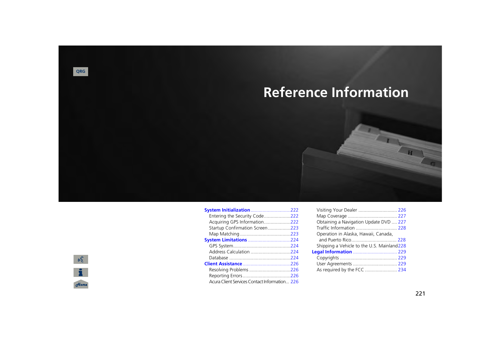504x356 pixels.
Task: Open the voice commands index icon
Action: pyautogui.click(x=81, y=259)
